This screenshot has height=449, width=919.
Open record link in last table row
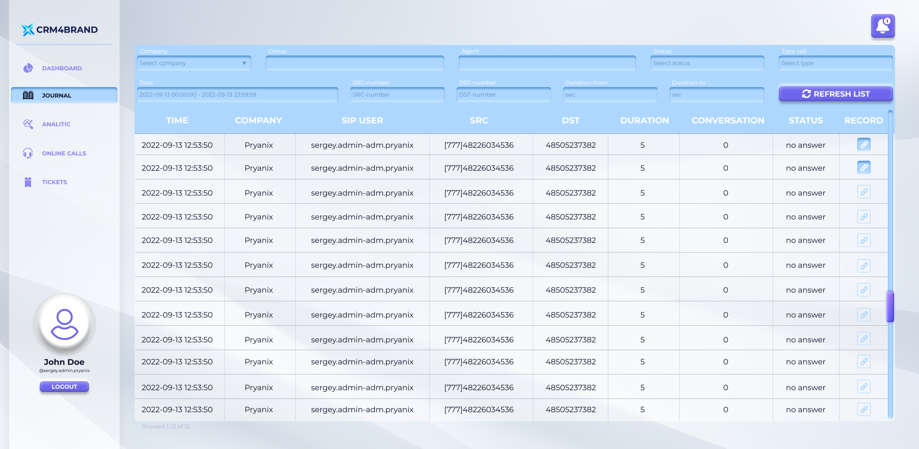tap(863, 409)
